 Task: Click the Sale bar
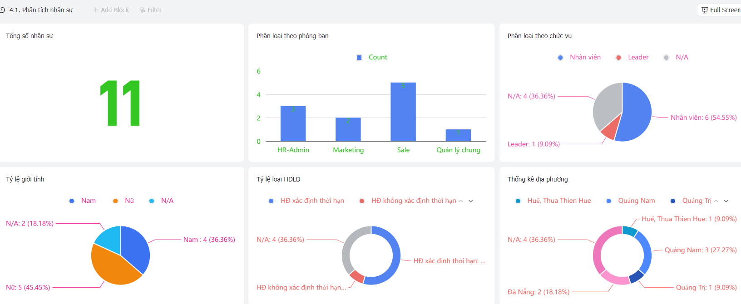coord(403,112)
